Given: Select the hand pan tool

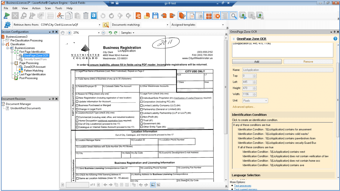Looking at the screenshot, I should click(x=63, y=33).
